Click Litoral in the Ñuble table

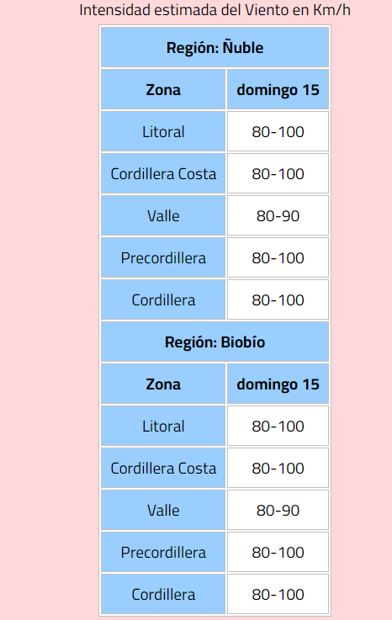(x=163, y=132)
